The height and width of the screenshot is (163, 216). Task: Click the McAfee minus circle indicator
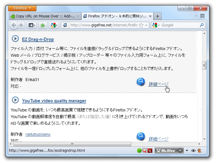pyautogui.click(x=180, y=151)
